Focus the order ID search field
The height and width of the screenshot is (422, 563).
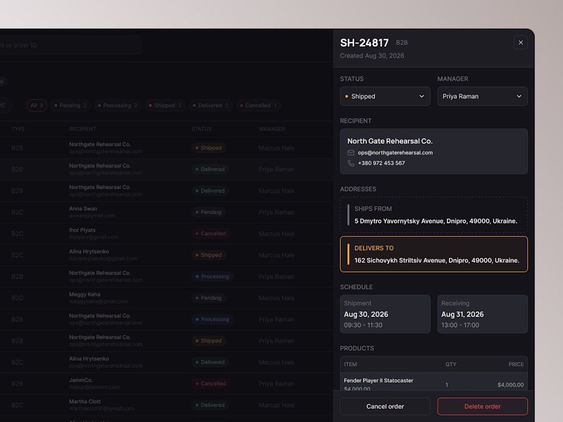70,45
